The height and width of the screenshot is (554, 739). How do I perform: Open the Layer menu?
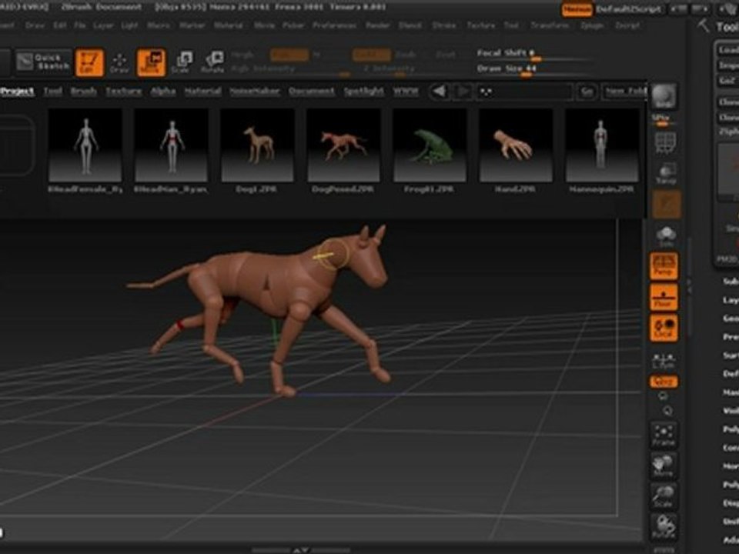coord(103,25)
